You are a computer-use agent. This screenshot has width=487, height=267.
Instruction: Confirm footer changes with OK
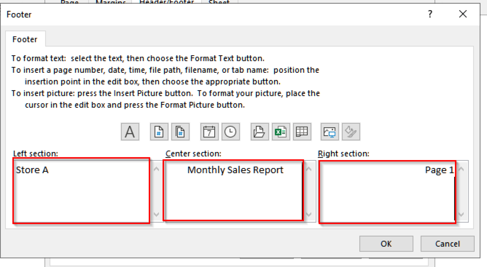pyautogui.click(x=386, y=244)
